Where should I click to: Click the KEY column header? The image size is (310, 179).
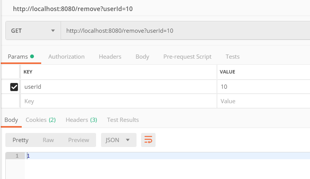pos(28,72)
